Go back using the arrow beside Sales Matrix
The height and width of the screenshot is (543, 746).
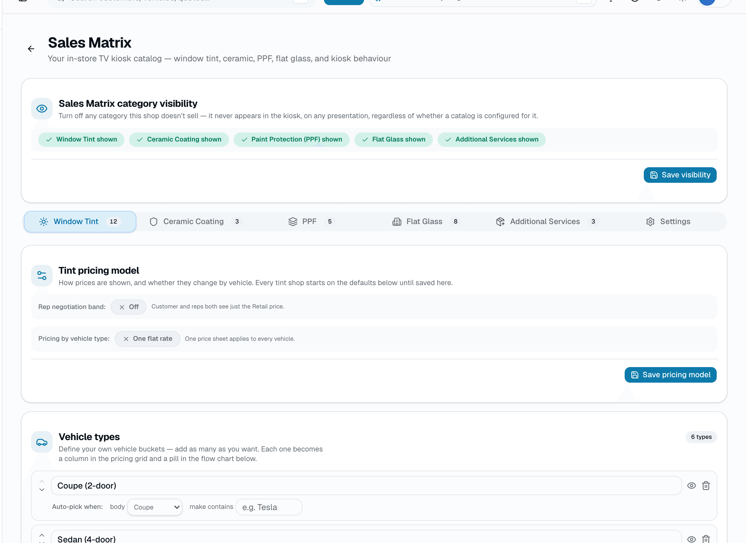(31, 49)
